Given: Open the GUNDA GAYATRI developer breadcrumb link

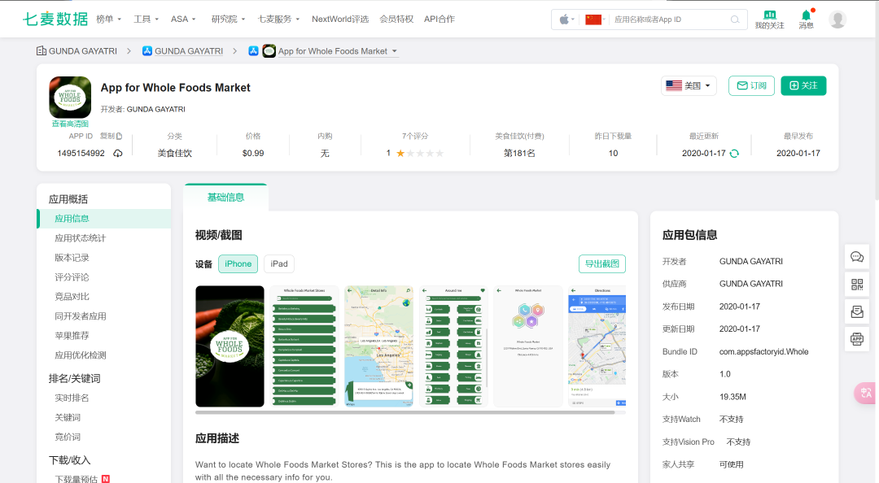Looking at the screenshot, I should click(189, 51).
